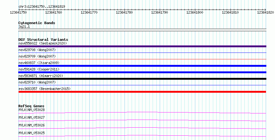Viewport: 275px width, 140px height.
Task: Click ruler position 123641770
Action: (89, 12)
